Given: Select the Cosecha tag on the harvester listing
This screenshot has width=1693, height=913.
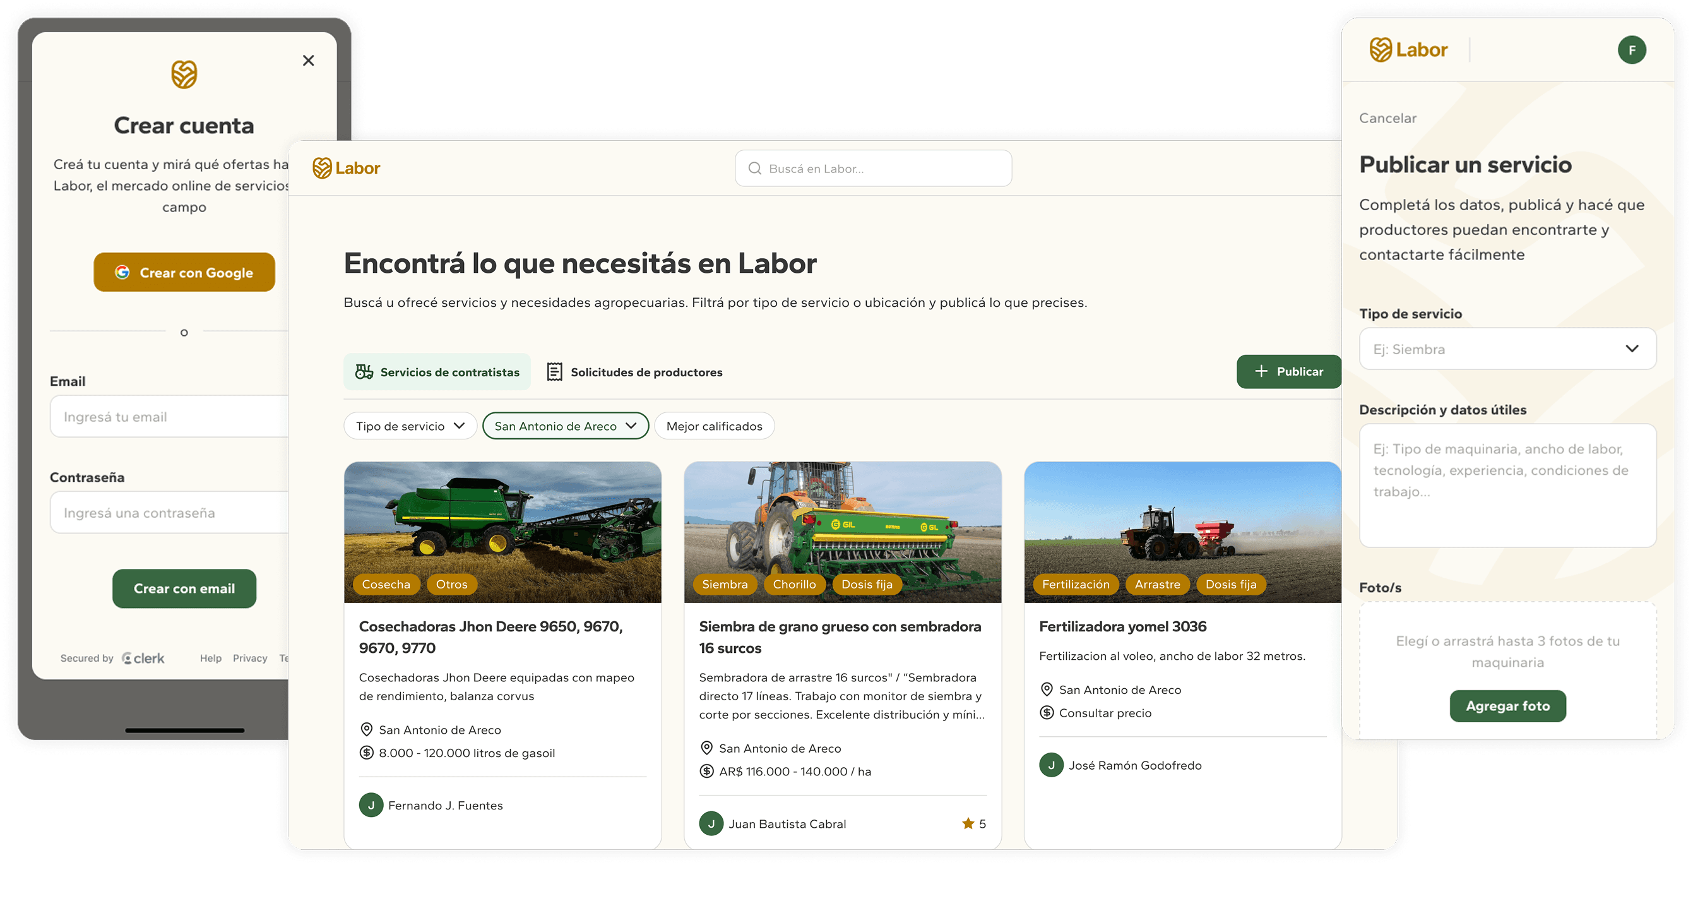Looking at the screenshot, I should click(386, 583).
